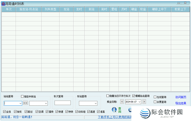Image resolution: width=191 pixels, height=121 pixels.
Task: Enable the 在线查询 checkbox
Action: 155,97
